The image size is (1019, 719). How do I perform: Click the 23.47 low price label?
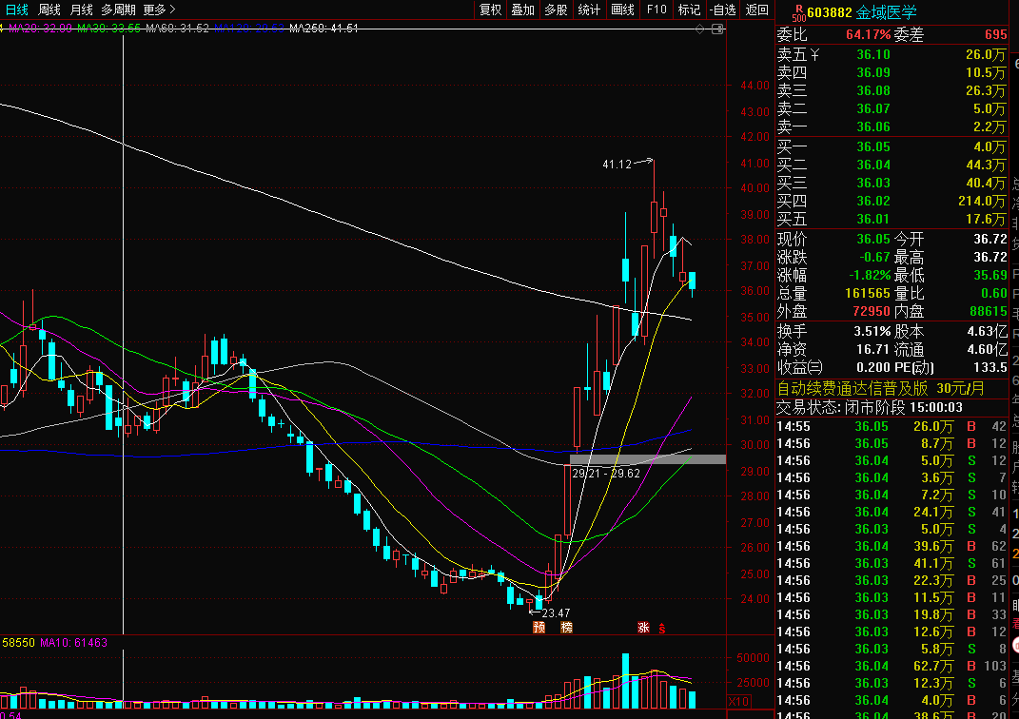point(556,613)
